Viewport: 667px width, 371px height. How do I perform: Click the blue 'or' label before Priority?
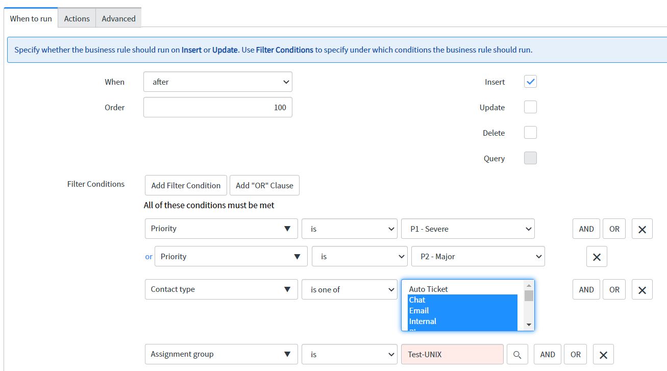(x=149, y=257)
